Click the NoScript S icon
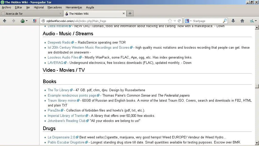Image resolution: width=259 pixels, height=146 pixels. (34, 21)
